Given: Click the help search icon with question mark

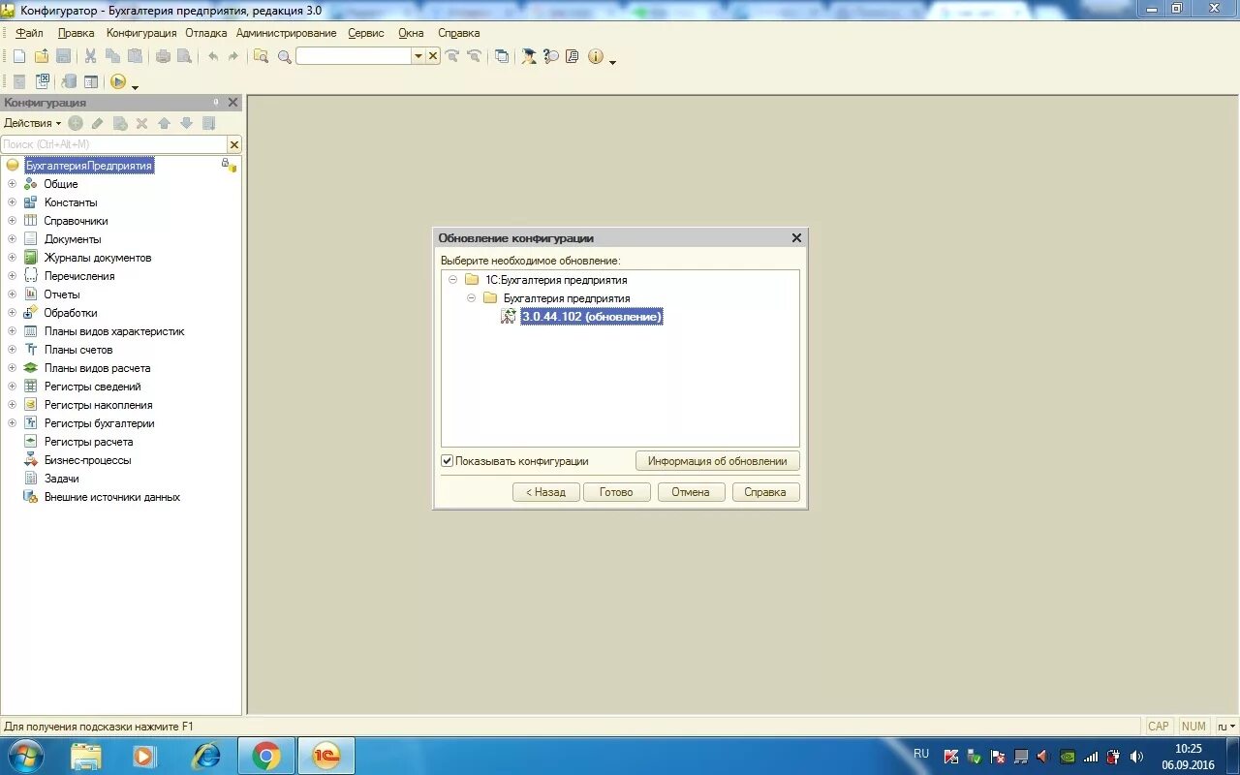Looking at the screenshot, I should click(551, 56).
